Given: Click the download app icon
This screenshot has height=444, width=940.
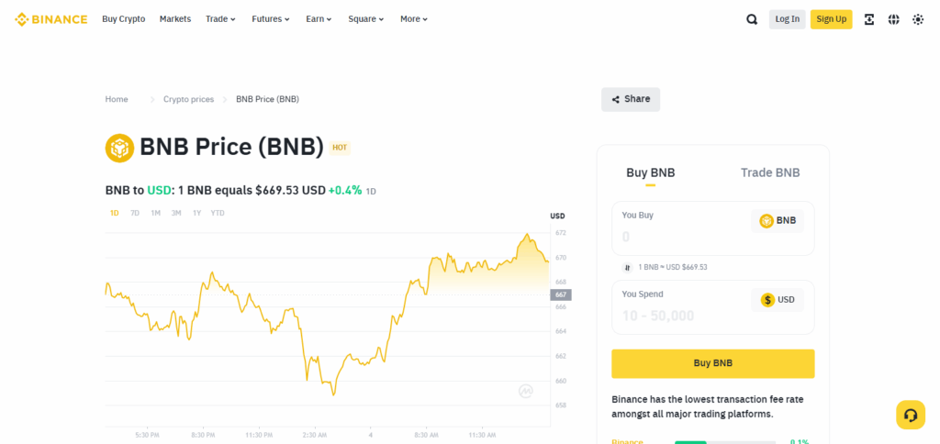Looking at the screenshot, I should point(868,18).
